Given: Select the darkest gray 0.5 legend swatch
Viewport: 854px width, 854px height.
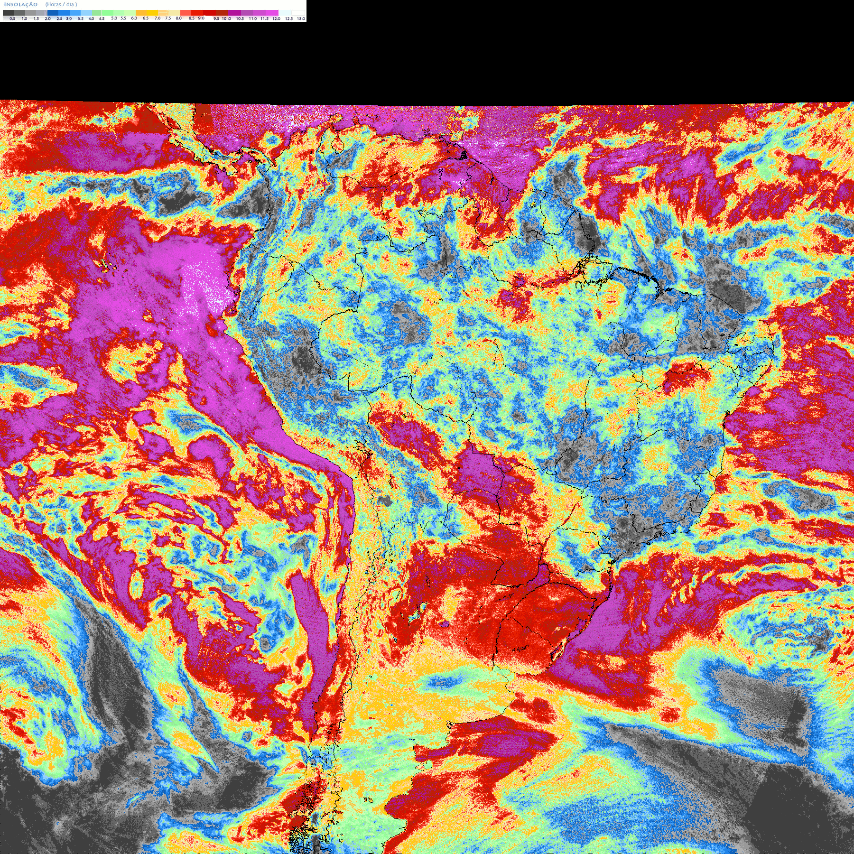Looking at the screenshot, I should pos(8,13).
